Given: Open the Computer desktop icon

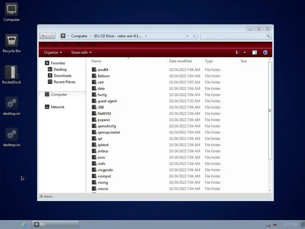Looking at the screenshot, I should 12,12.
